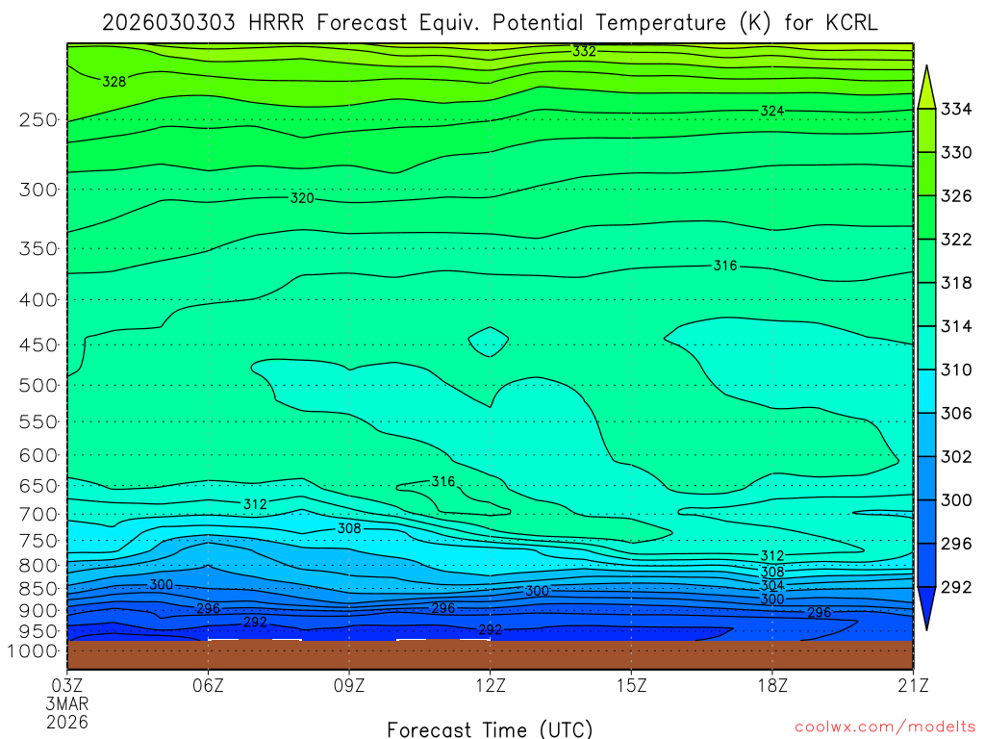Click the 700 pressure level label

(x=38, y=515)
